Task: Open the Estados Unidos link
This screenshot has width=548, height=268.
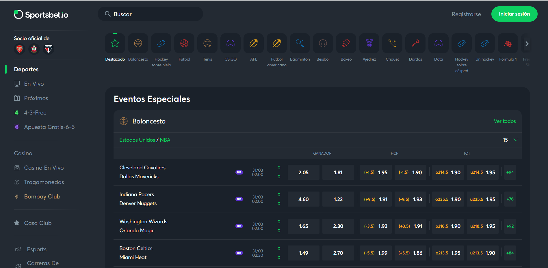Action: coord(137,140)
